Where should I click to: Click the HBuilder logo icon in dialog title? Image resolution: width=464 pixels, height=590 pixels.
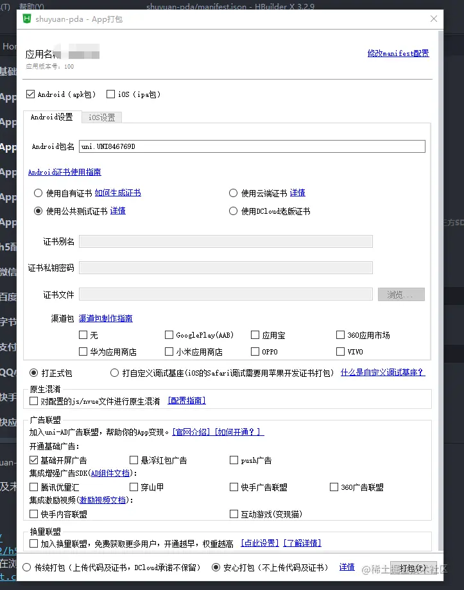(x=27, y=19)
